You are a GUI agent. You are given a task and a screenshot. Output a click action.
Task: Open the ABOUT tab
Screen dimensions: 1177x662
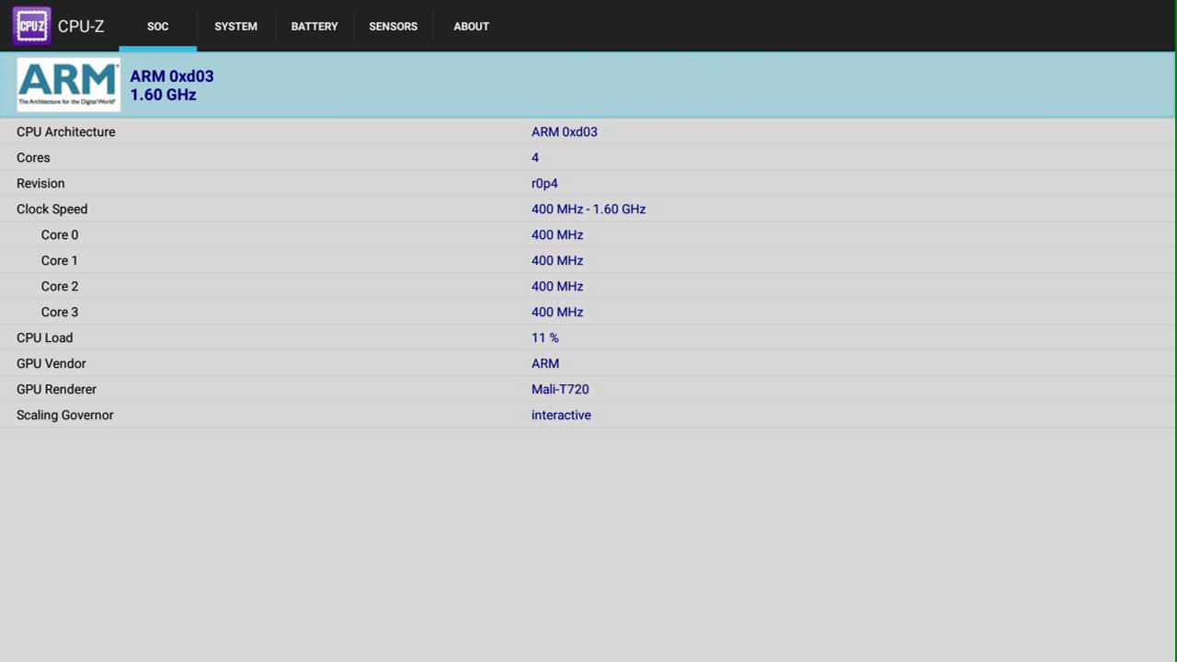(x=472, y=26)
